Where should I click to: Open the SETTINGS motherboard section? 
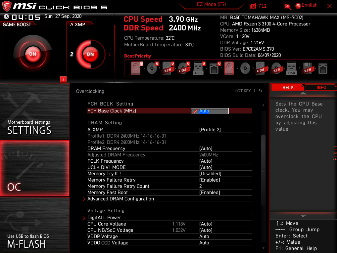tap(35, 112)
